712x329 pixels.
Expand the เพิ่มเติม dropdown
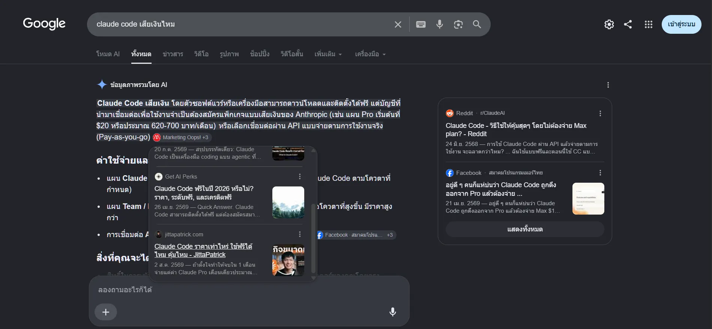[328, 54]
